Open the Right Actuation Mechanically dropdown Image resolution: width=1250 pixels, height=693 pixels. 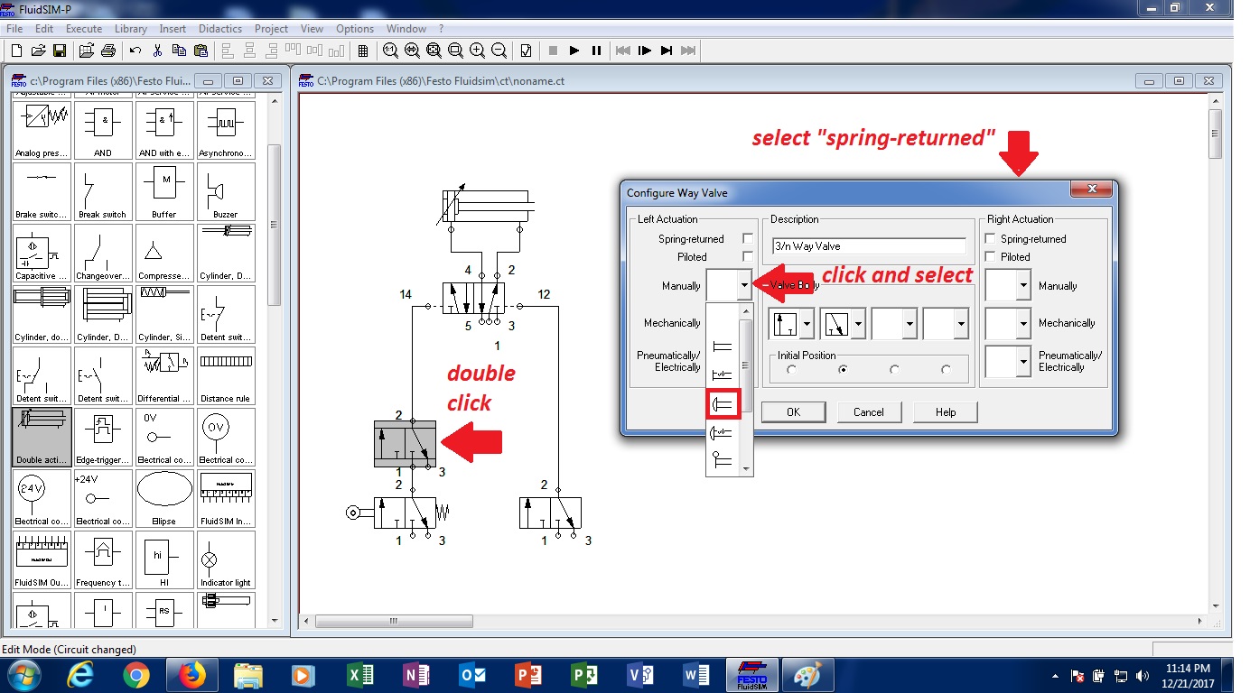[1022, 323]
